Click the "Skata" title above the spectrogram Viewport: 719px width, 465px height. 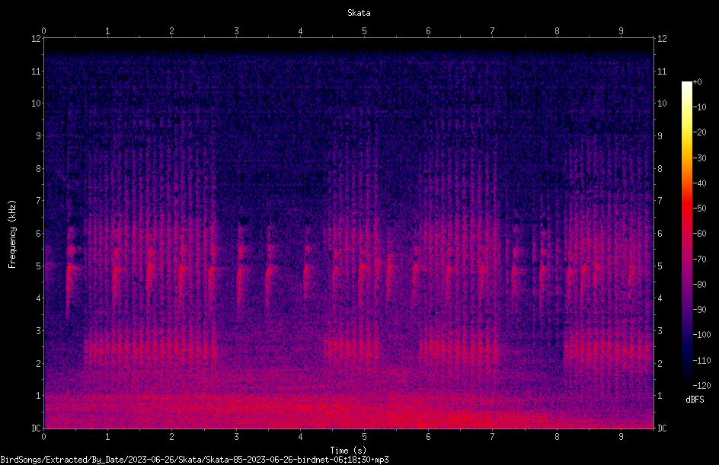point(359,13)
